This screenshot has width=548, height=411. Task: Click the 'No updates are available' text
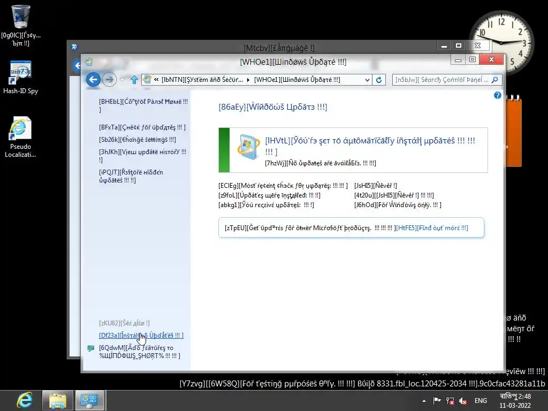[x=321, y=163]
